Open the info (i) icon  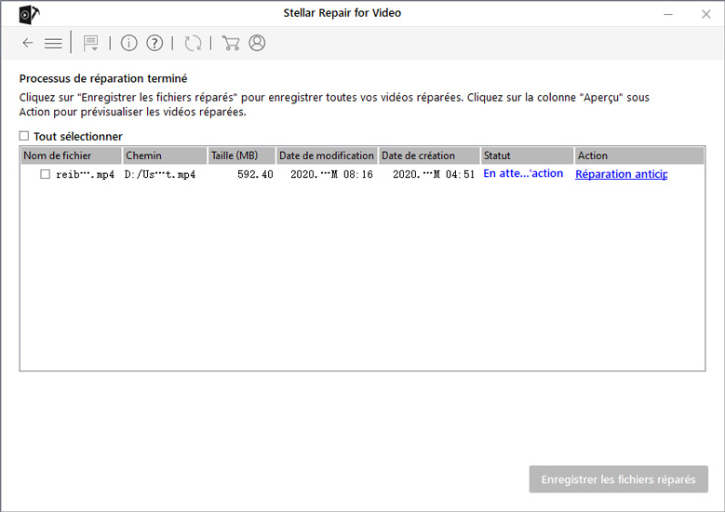129,43
